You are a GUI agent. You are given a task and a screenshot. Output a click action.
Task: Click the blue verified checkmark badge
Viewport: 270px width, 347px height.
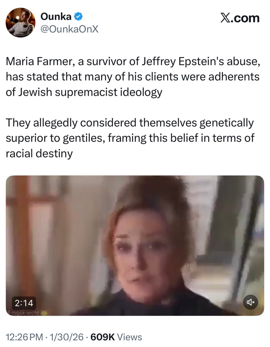click(78, 17)
